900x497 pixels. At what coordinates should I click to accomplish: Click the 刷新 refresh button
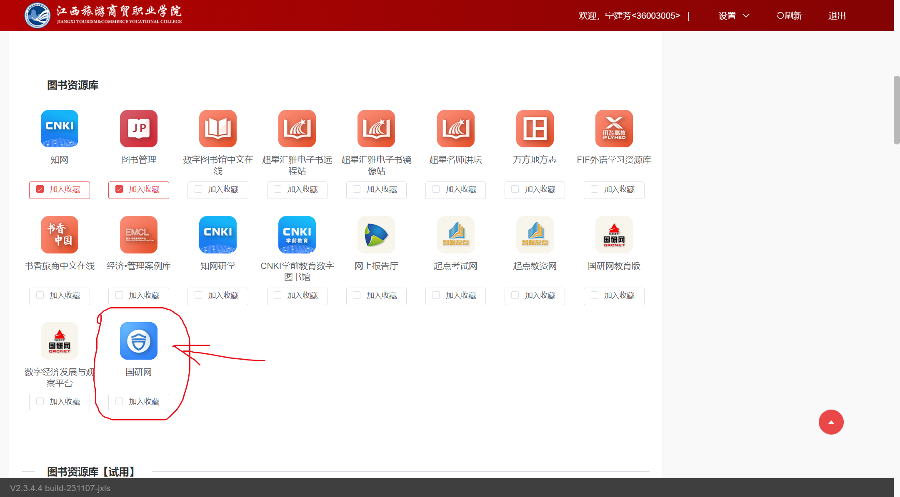(789, 16)
